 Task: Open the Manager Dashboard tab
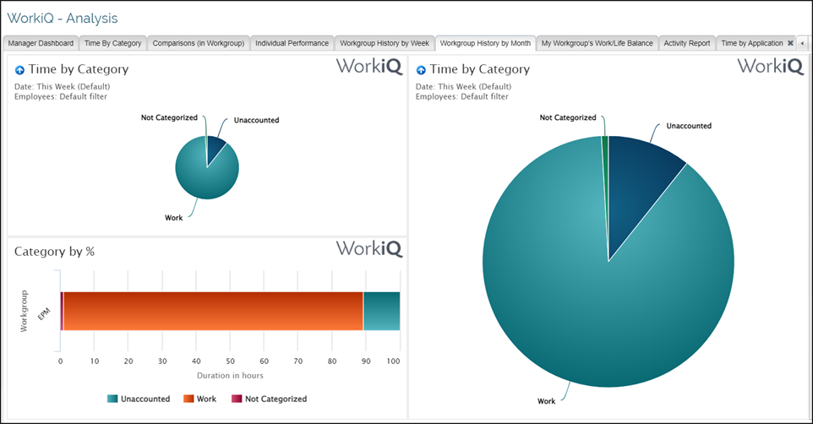tap(41, 43)
